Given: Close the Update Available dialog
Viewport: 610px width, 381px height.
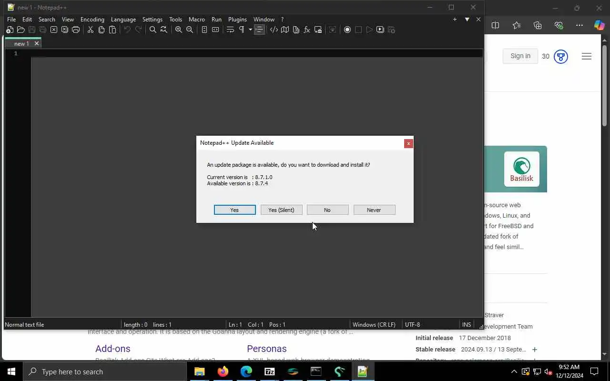Looking at the screenshot, I should [x=408, y=143].
